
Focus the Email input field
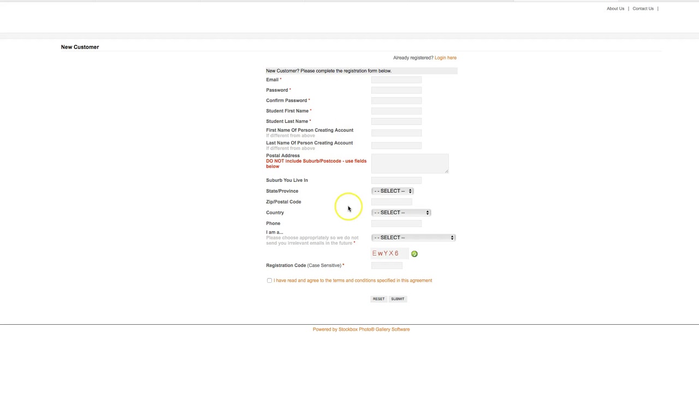[396, 80]
